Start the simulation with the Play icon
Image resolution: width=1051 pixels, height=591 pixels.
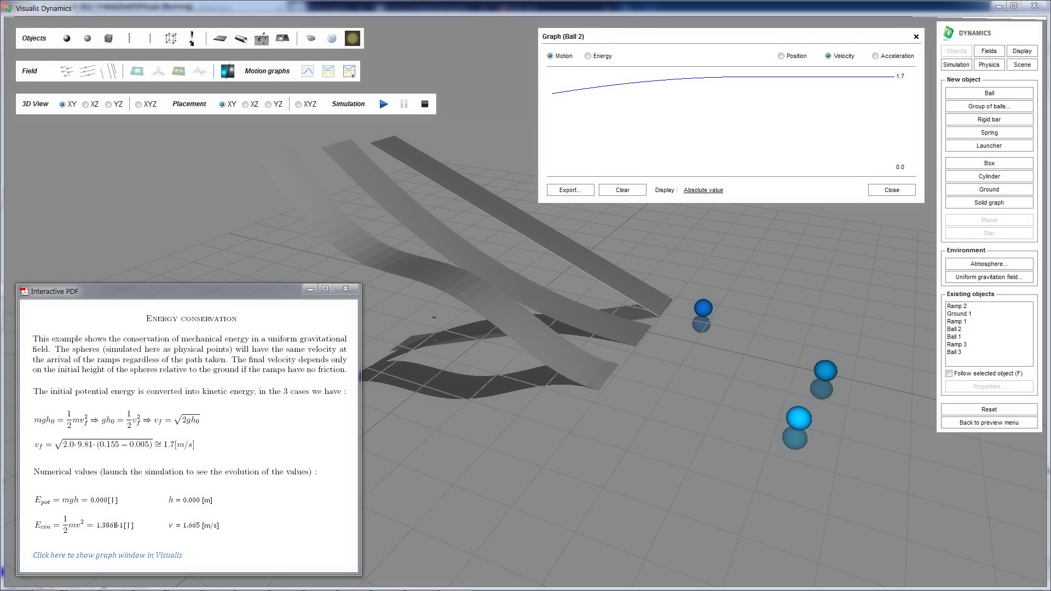tap(384, 104)
